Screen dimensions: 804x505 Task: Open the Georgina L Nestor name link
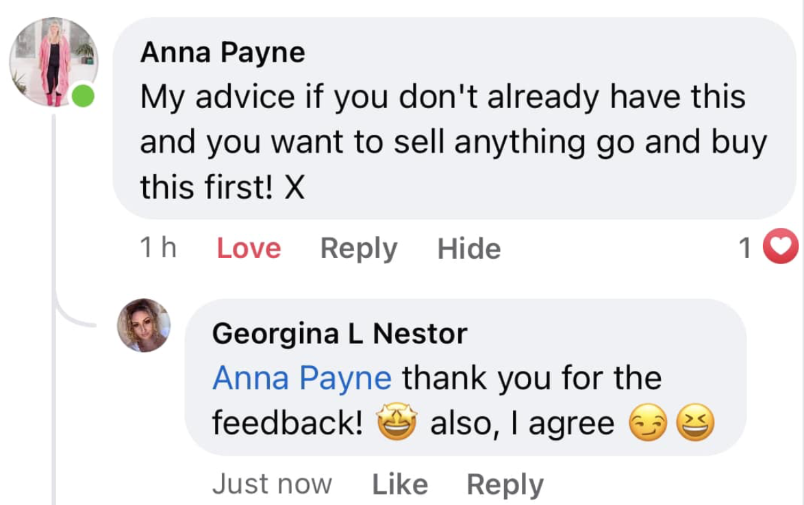pos(340,334)
